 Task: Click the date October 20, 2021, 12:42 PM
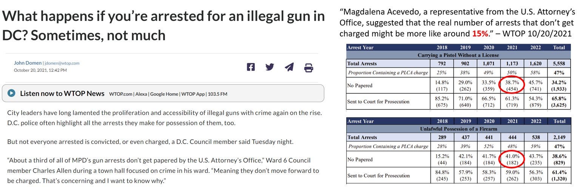coord(40,70)
